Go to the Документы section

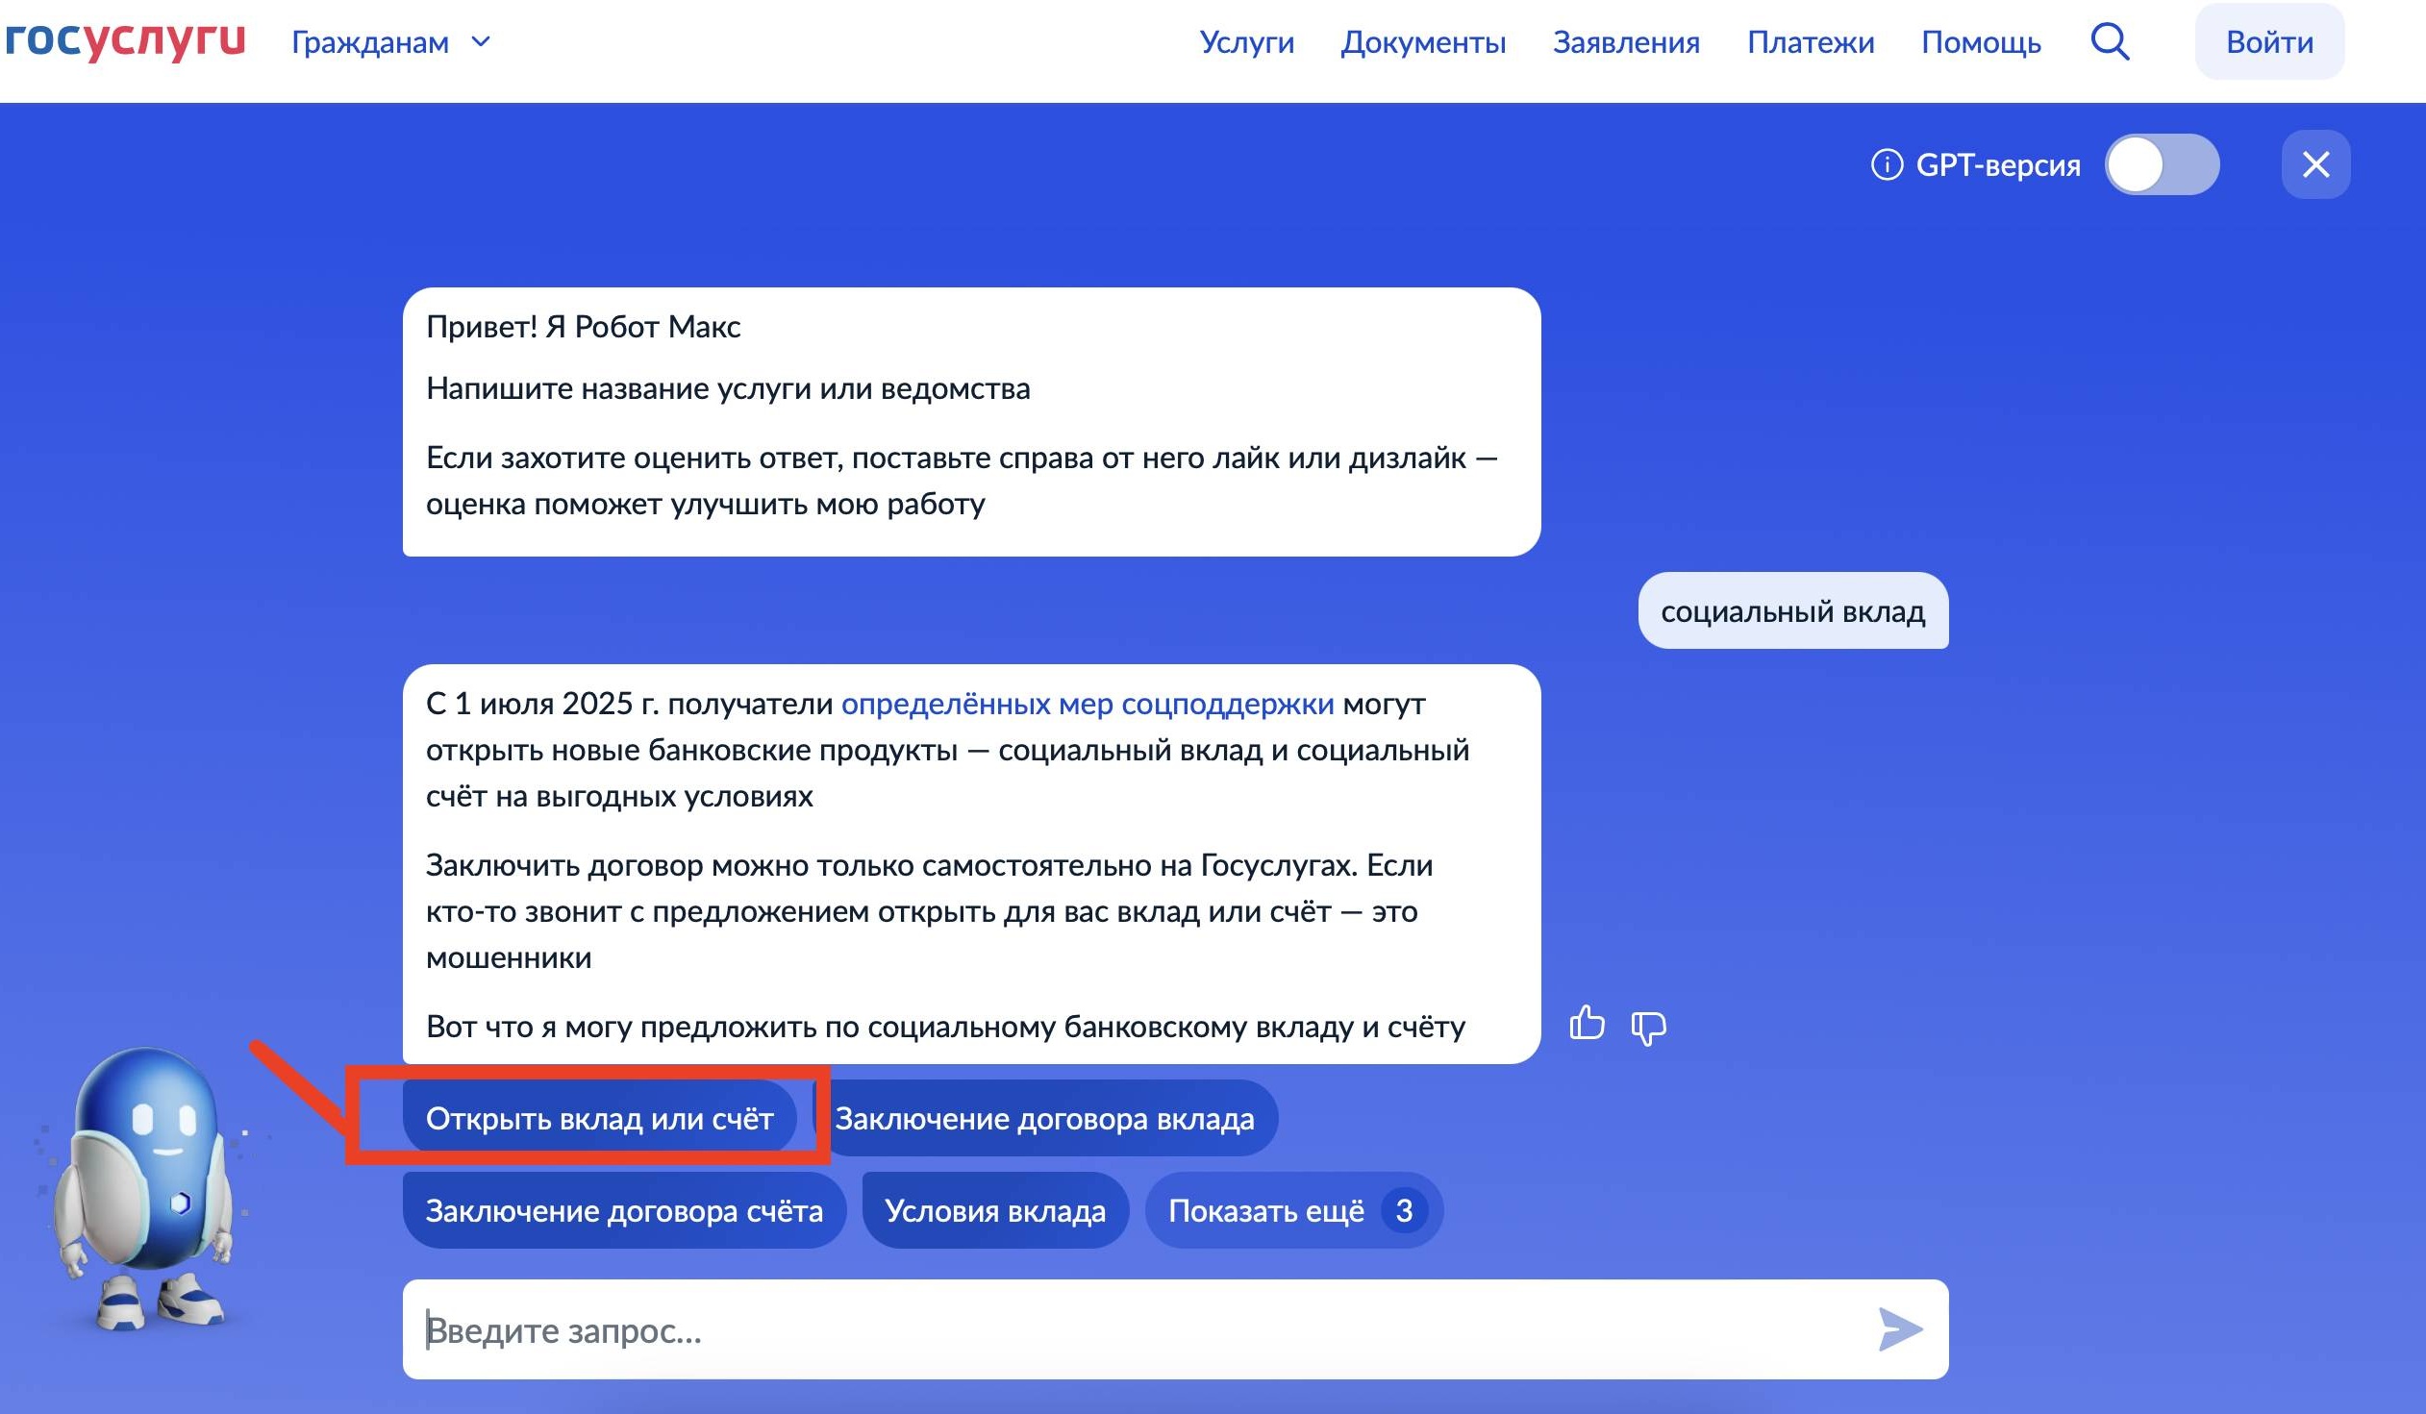[x=1423, y=41]
